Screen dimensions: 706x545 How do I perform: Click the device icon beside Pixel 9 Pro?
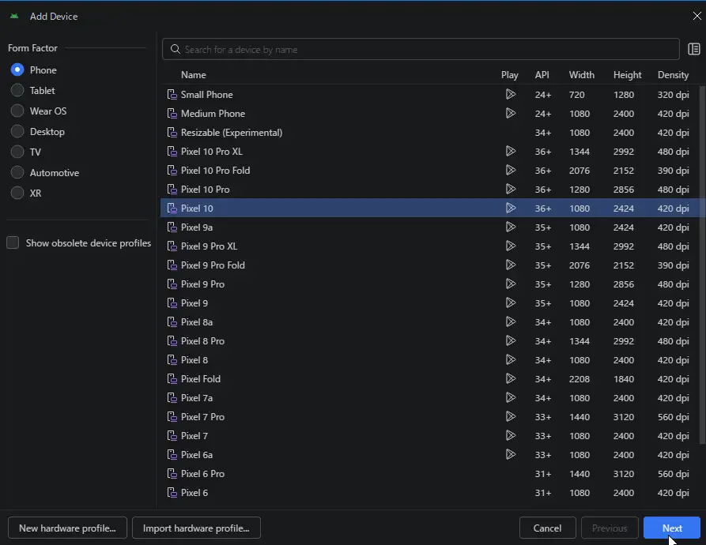pos(172,284)
